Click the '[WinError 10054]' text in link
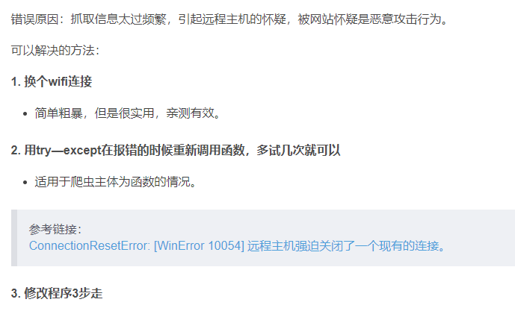 point(199,246)
